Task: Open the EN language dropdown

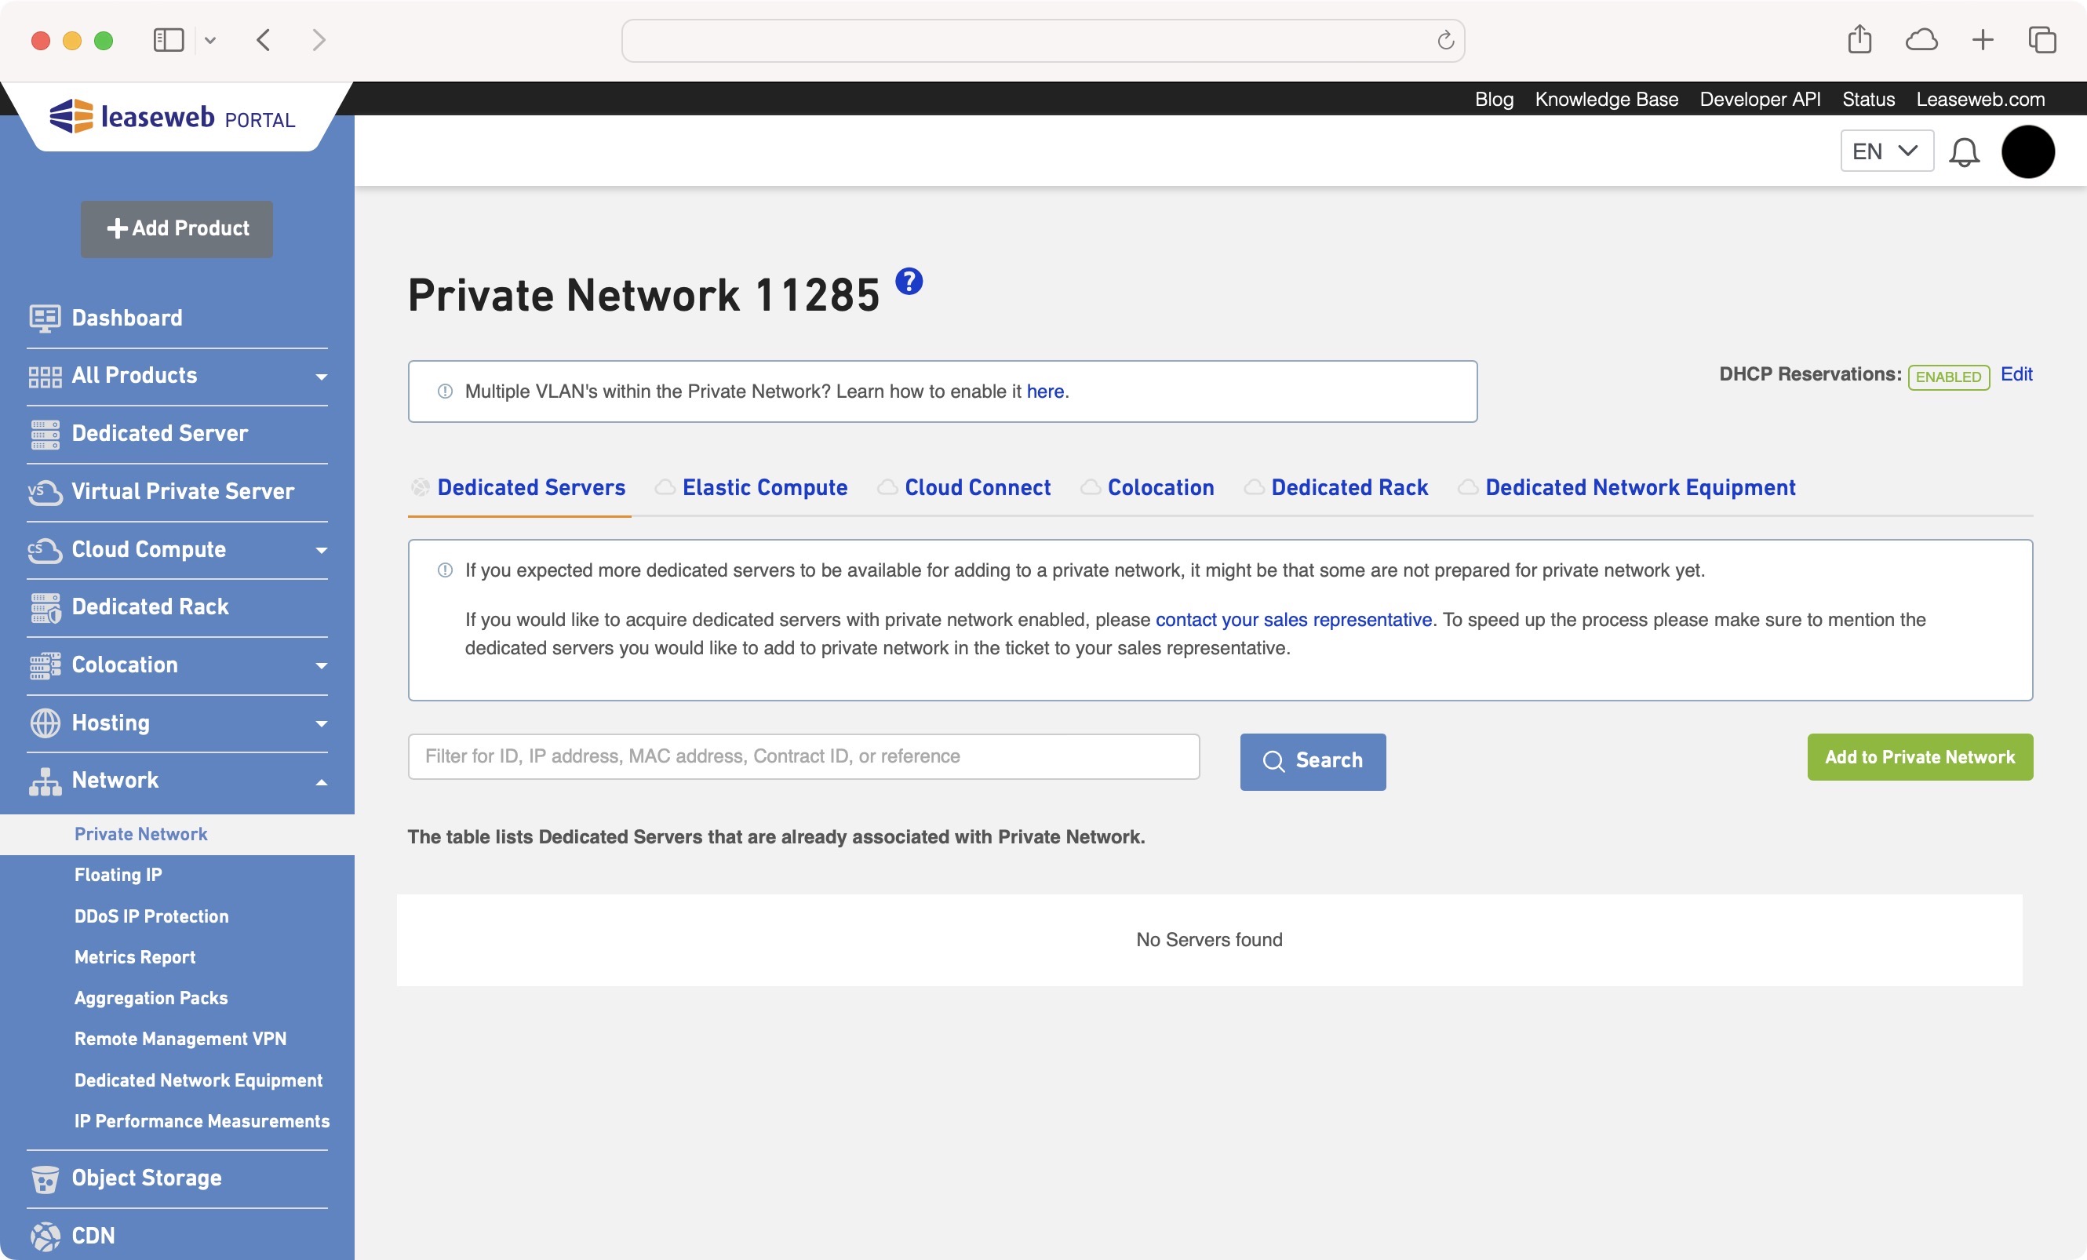Action: tap(1886, 151)
